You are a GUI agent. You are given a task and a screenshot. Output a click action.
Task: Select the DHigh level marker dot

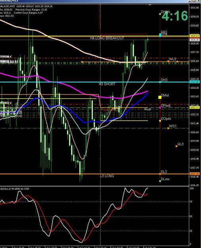coord(160,14)
